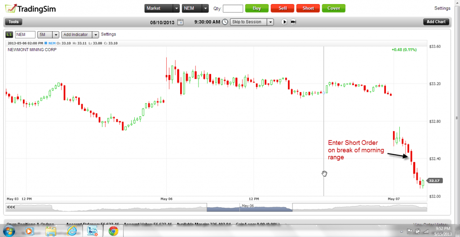This screenshot has height=237, width=460.
Task: Click the chart navigator overview strip
Action: tap(216, 207)
